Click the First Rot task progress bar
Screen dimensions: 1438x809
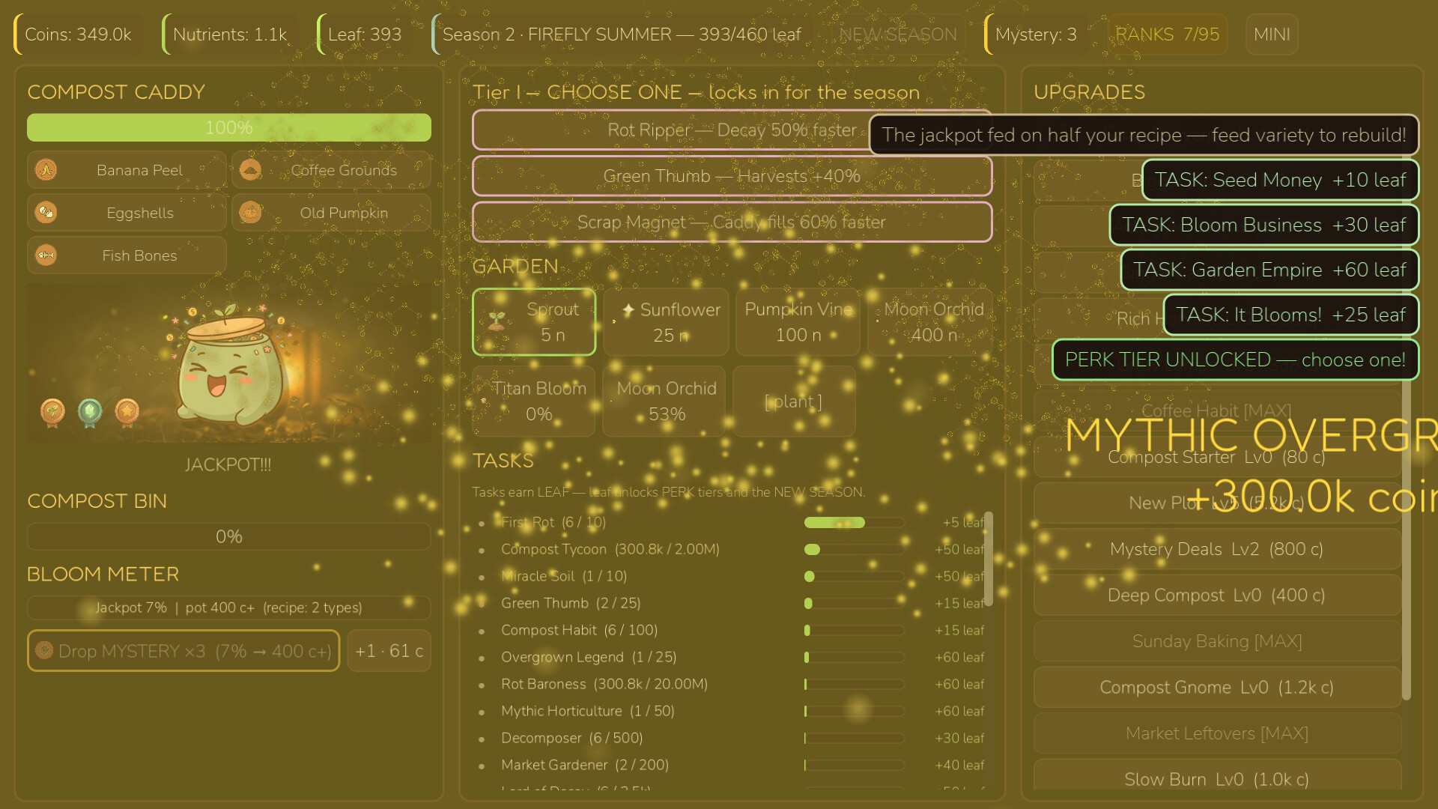(x=854, y=522)
